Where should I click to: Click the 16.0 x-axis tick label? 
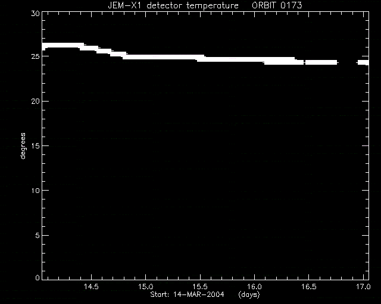(254, 287)
